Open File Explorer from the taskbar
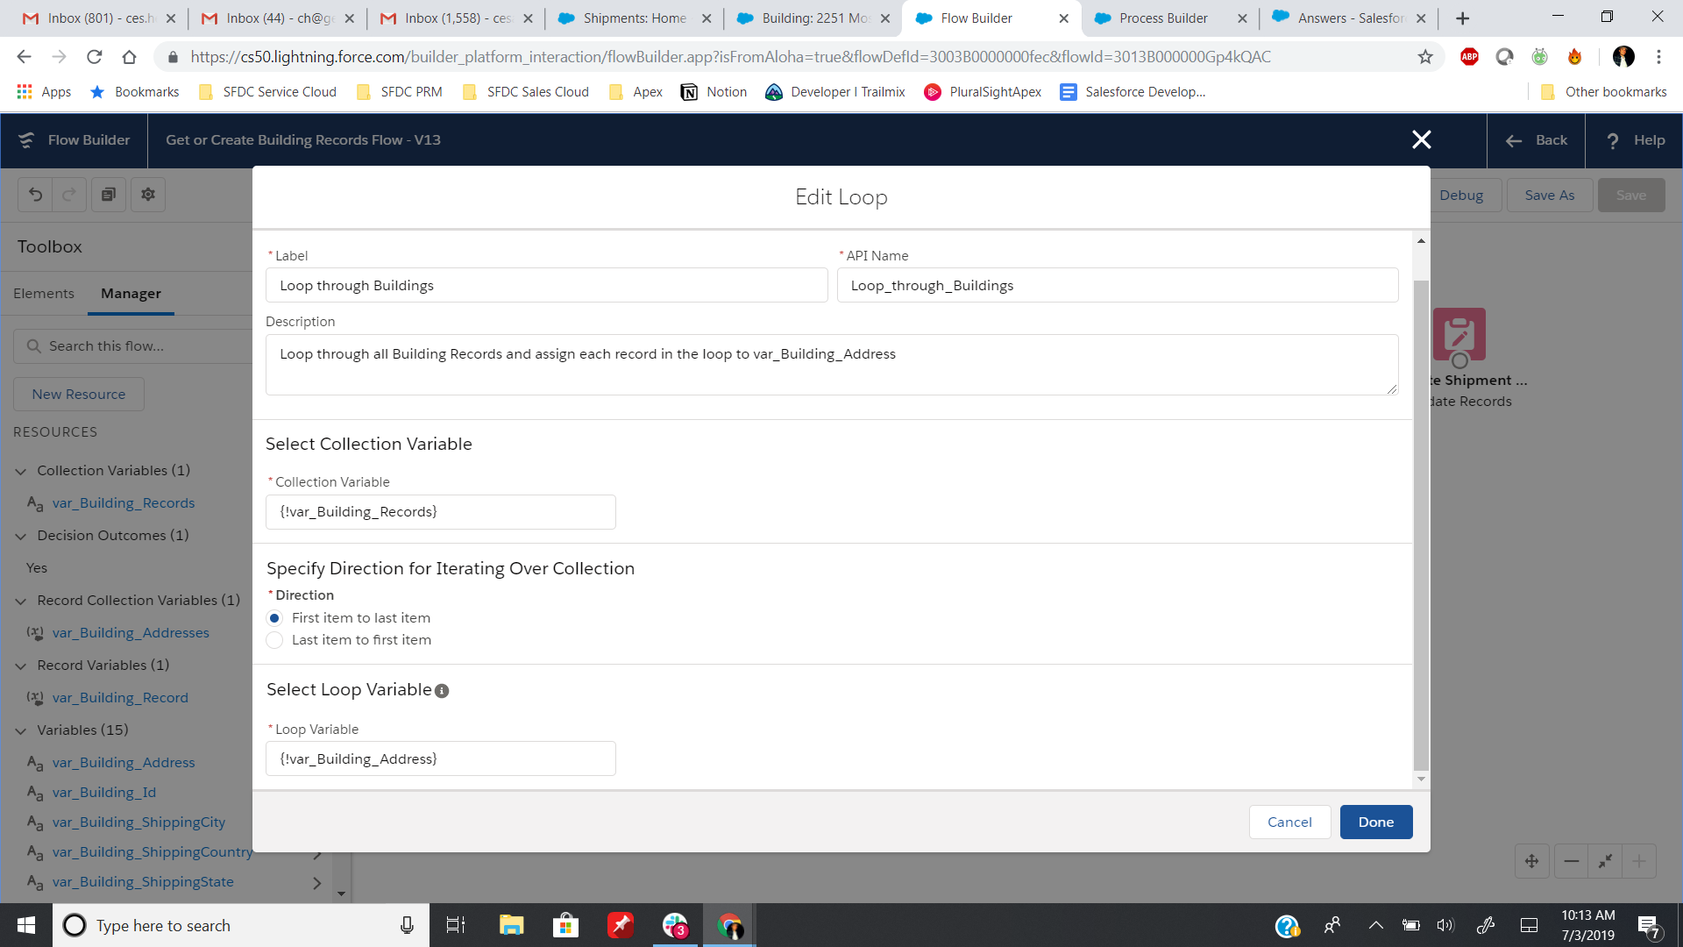The image size is (1683, 947). coord(511,925)
